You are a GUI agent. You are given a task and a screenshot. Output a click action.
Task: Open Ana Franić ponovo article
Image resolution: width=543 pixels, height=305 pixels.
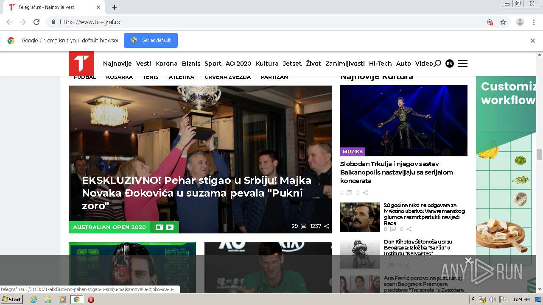pos(423,284)
